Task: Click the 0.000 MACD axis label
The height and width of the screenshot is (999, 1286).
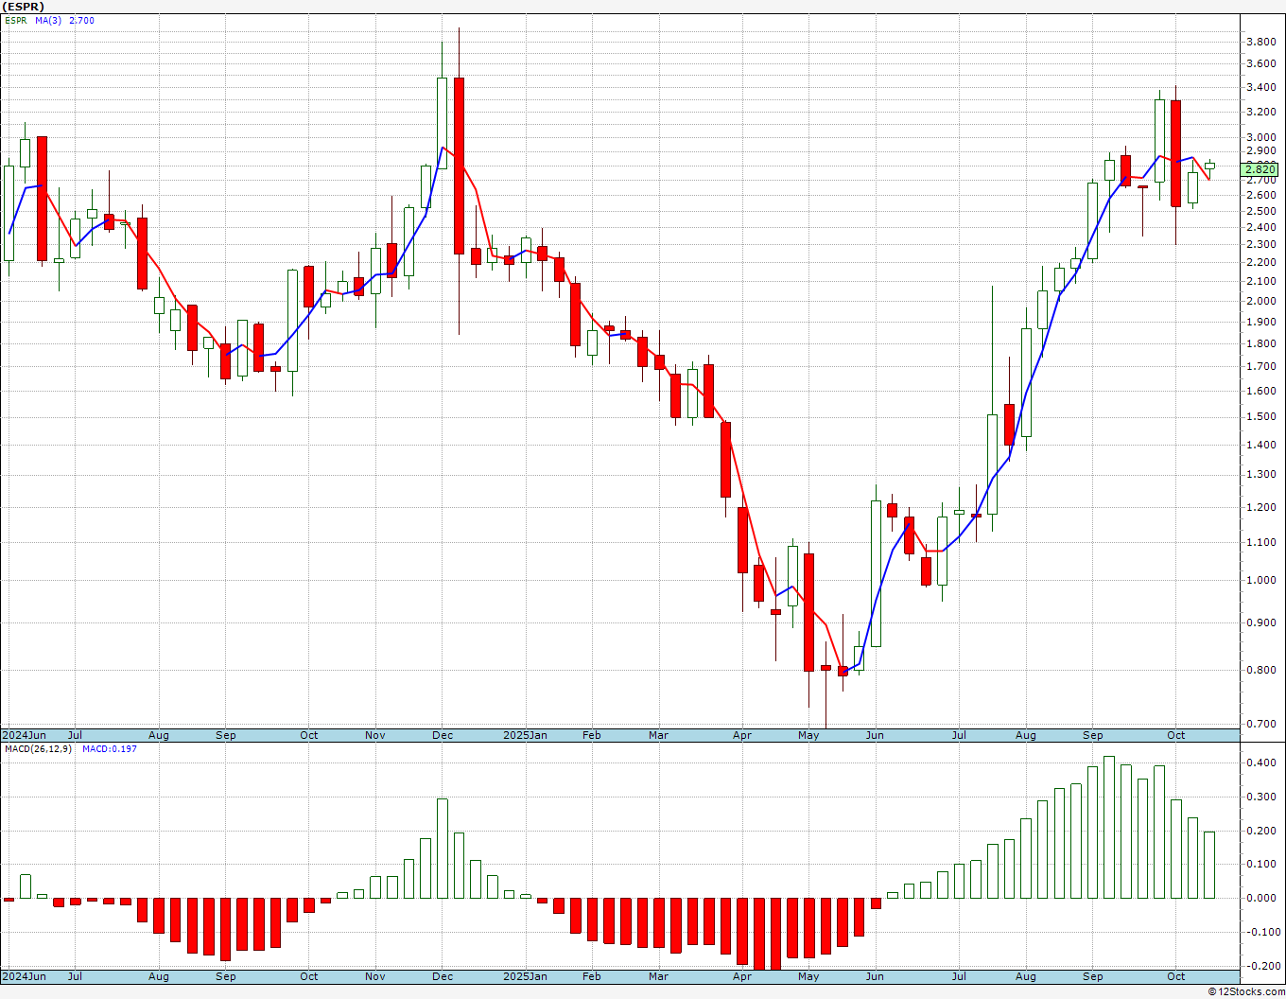Action: [1261, 898]
